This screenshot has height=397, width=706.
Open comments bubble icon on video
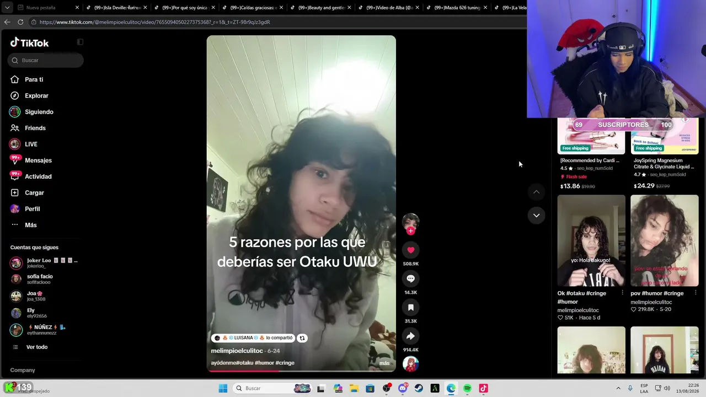[411, 279]
